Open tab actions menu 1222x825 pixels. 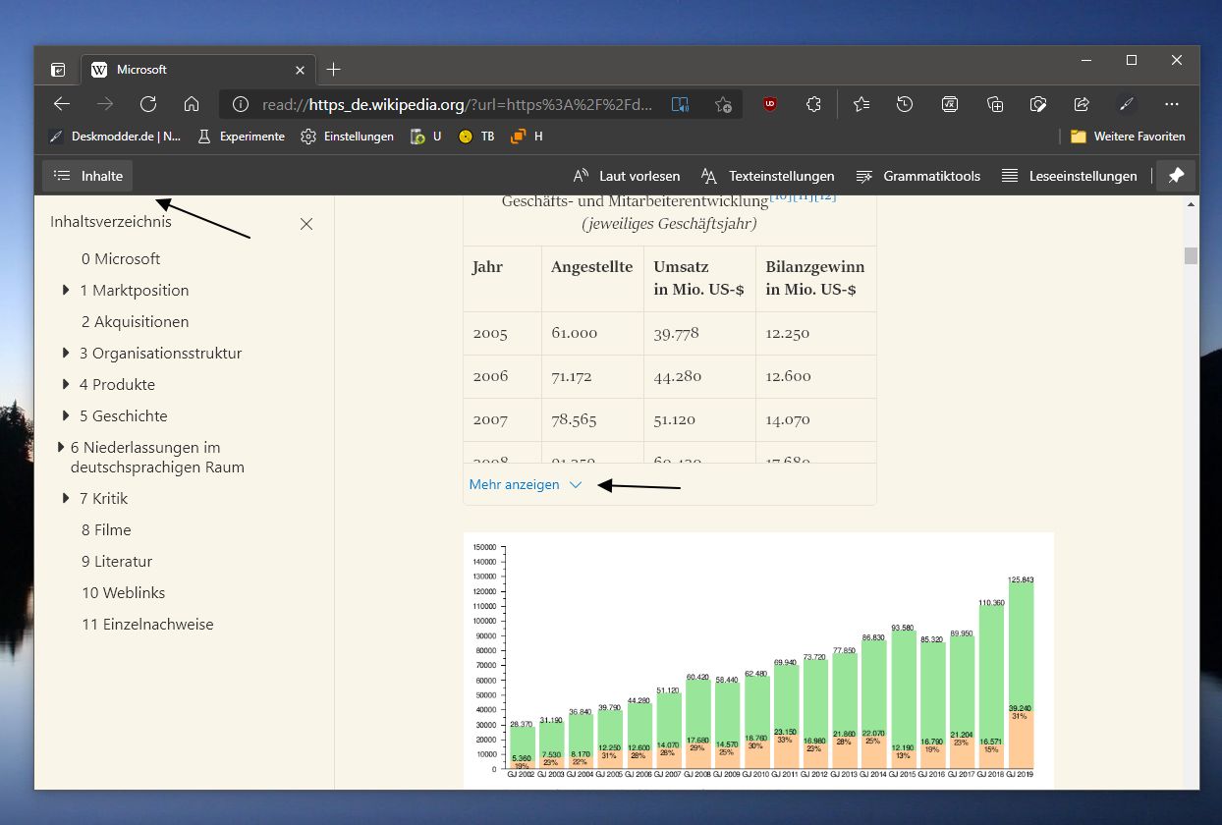(58, 70)
